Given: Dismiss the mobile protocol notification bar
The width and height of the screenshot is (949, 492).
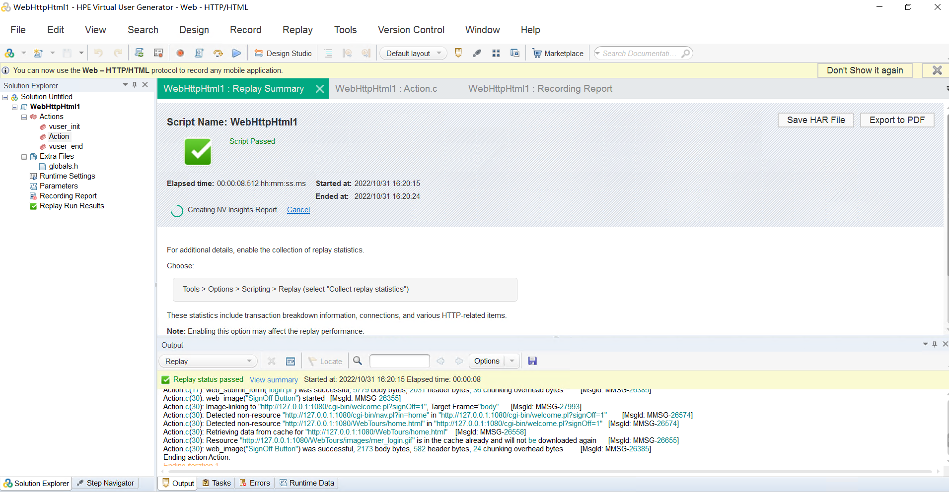Looking at the screenshot, I should [x=937, y=70].
